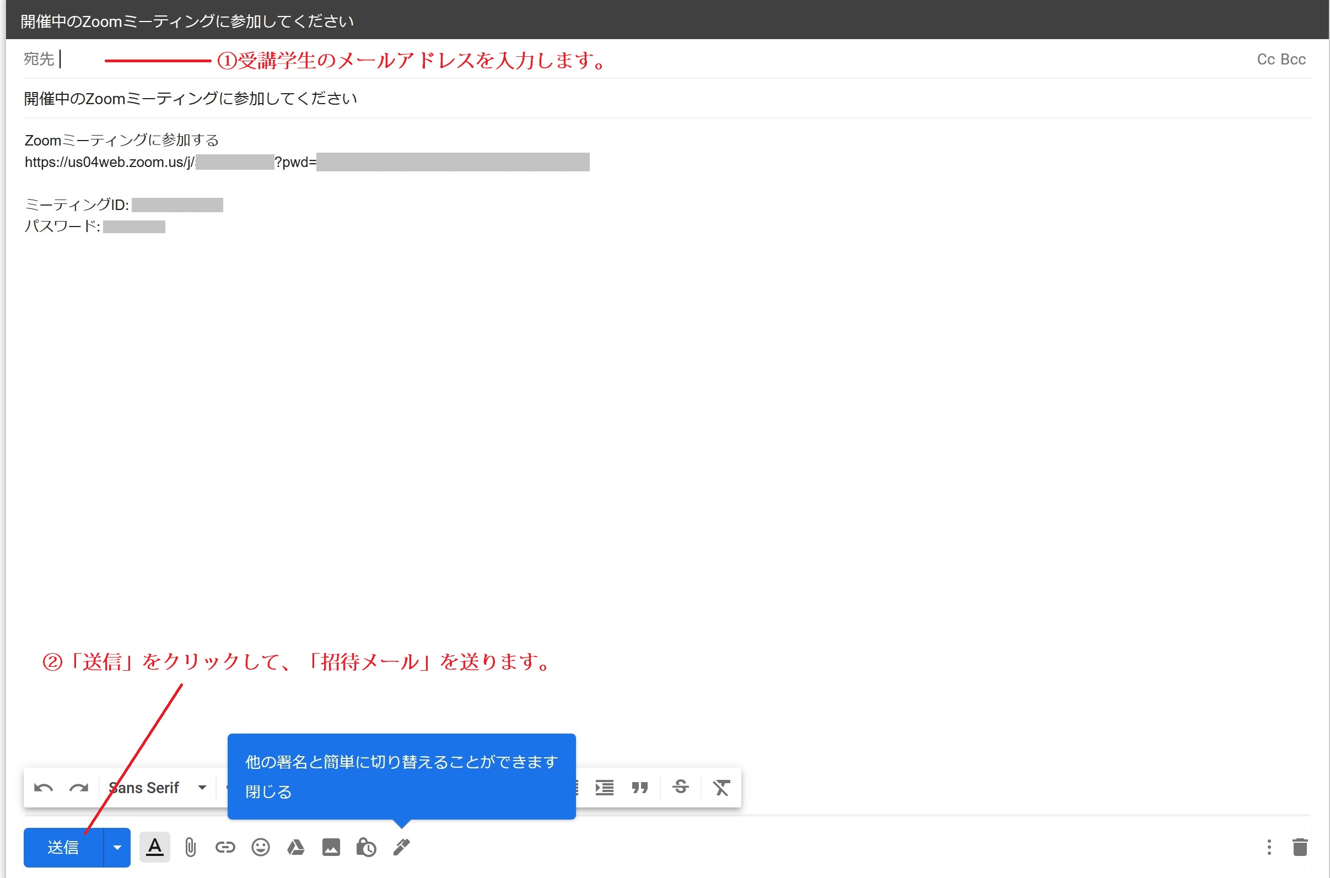Viewport: 1330px width, 878px height.
Task: Open the send options dropdown arrow
Action: click(117, 847)
